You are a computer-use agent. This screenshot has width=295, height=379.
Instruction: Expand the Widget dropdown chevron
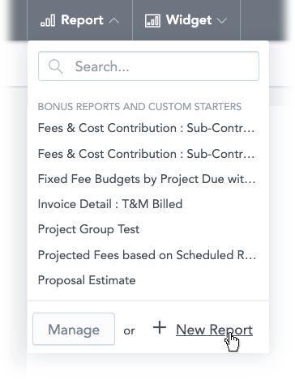pyautogui.click(x=222, y=21)
